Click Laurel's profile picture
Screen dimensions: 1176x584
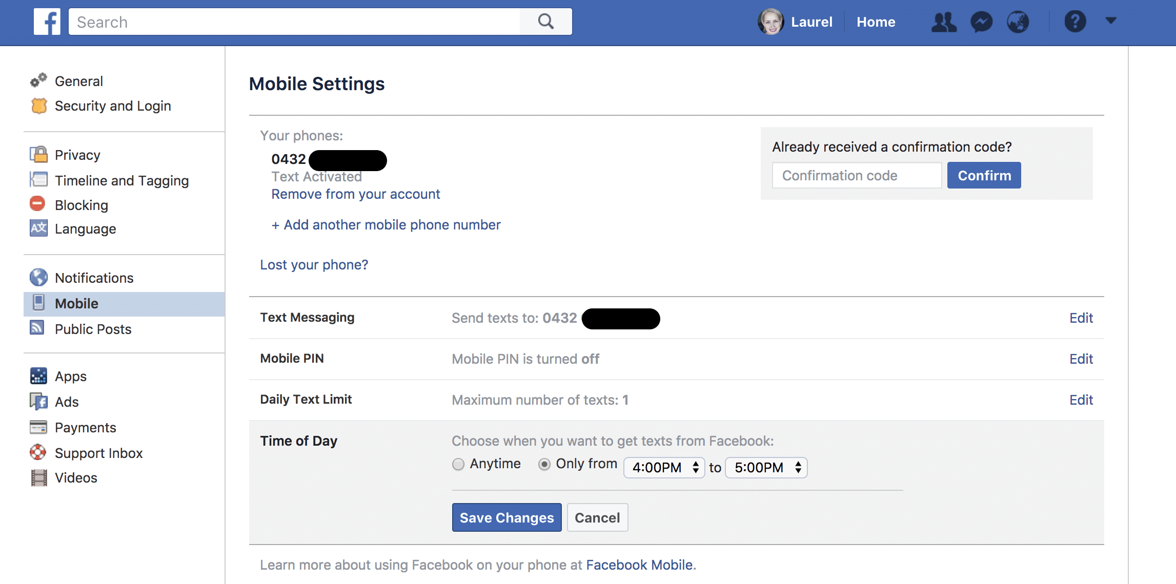tap(771, 22)
